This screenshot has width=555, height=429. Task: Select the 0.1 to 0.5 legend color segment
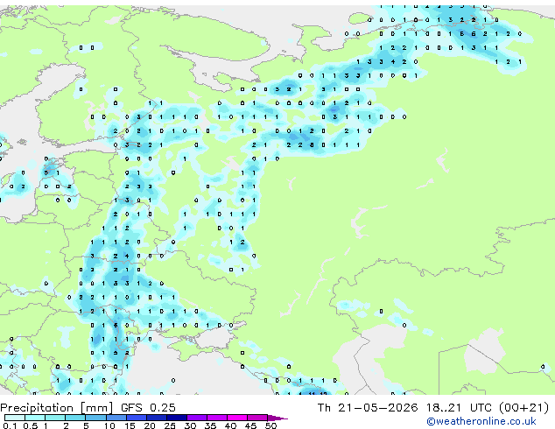coord(15,418)
